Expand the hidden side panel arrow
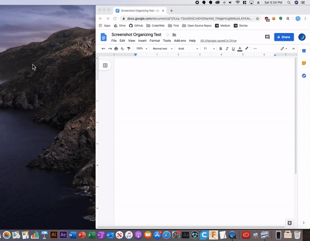Screen dimensions: 310x241 coord(304,222)
